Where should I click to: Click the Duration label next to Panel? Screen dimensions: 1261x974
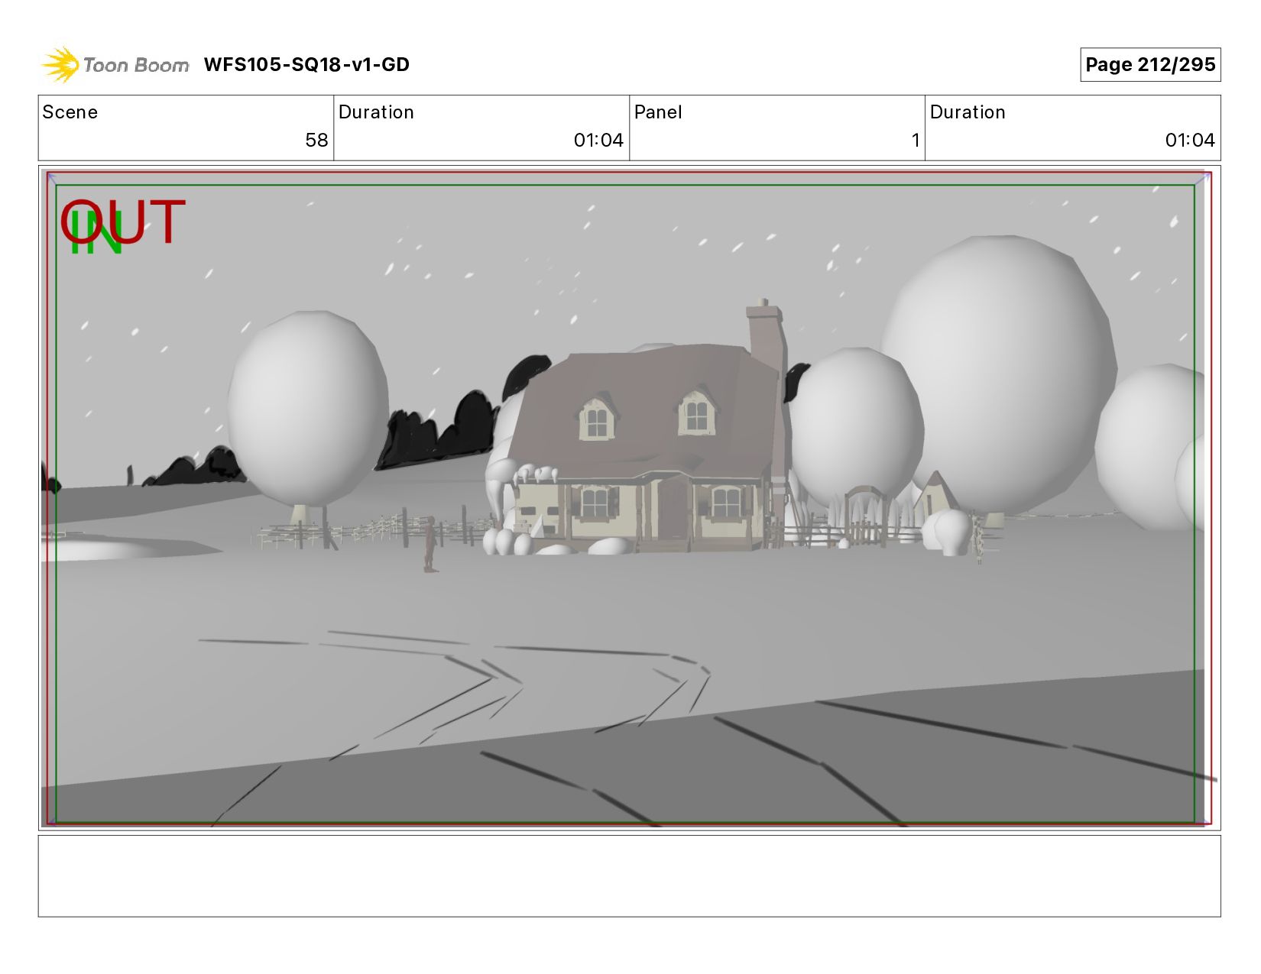(968, 112)
